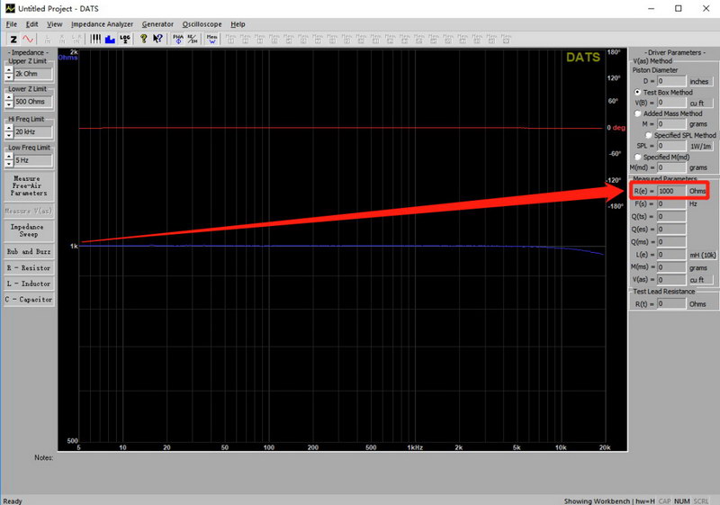720x505 pixels.
Task: Click the red sine wave generator icon
Action: pos(29,39)
